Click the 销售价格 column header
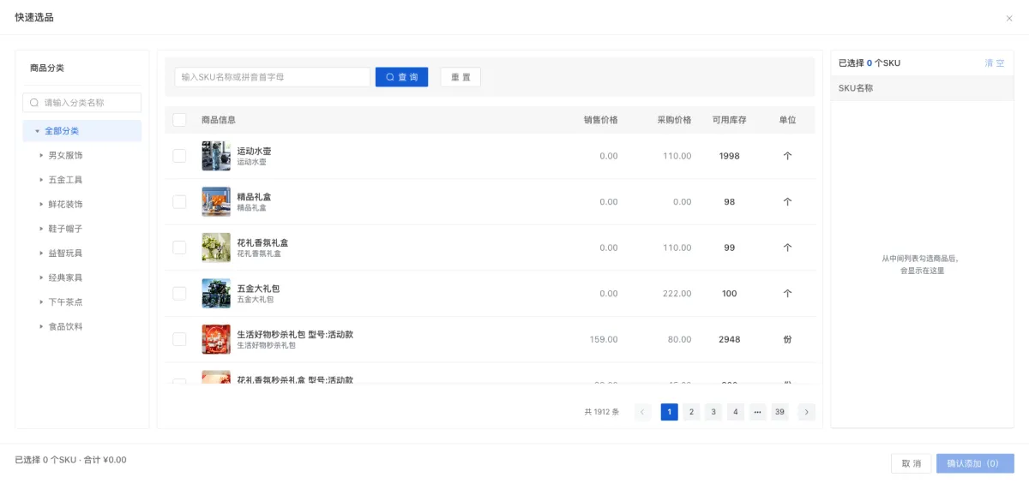Screen dimensions: 1029x483 point(600,120)
